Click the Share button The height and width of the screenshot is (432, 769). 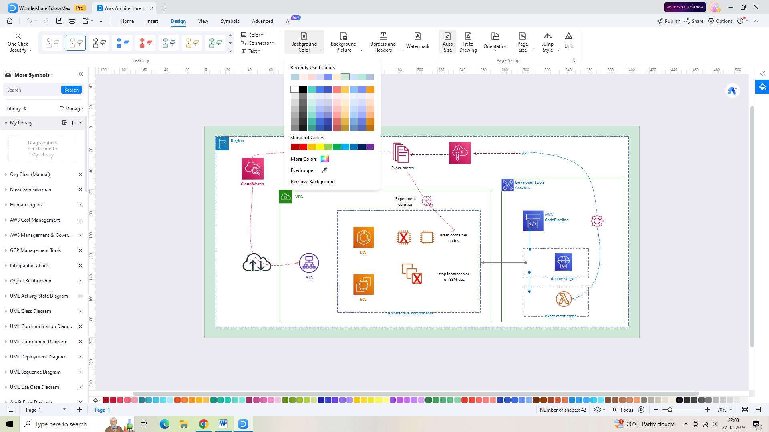point(693,21)
